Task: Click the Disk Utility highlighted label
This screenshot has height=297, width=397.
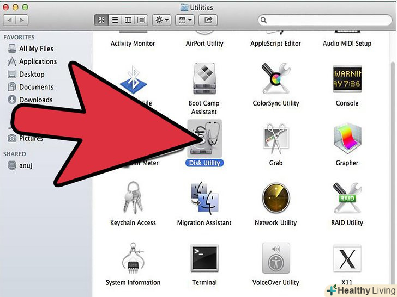Action: click(204, 163)
